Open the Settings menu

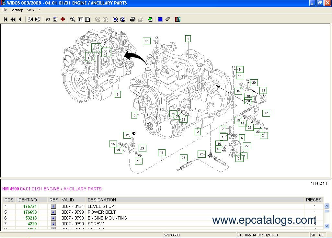(x=17, y=10)
